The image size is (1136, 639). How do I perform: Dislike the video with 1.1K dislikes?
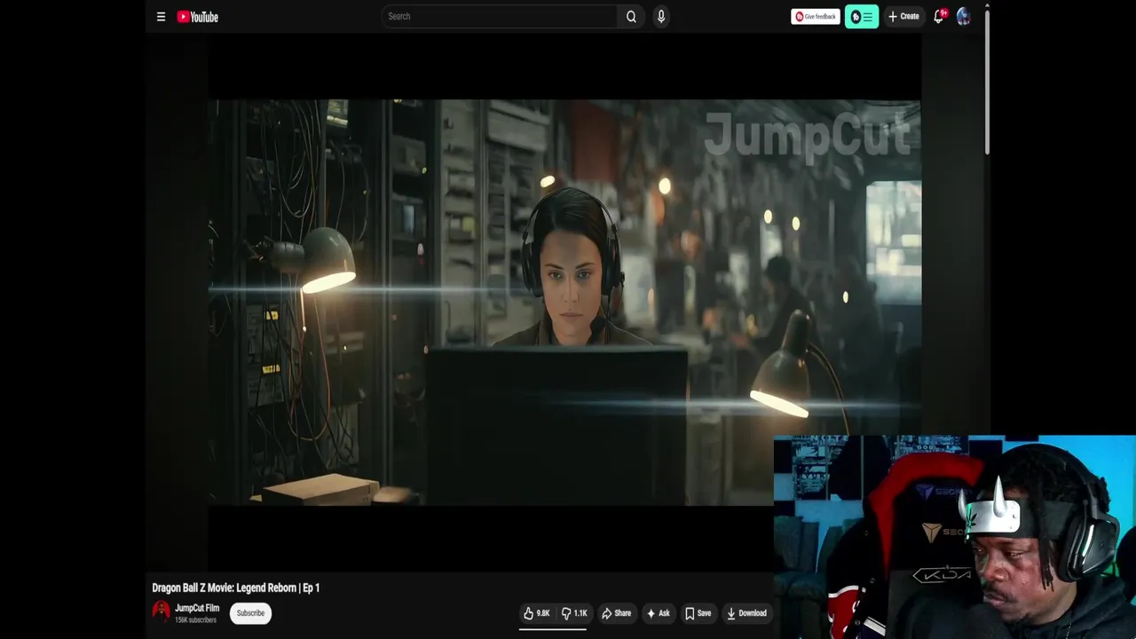click(574, 613)
